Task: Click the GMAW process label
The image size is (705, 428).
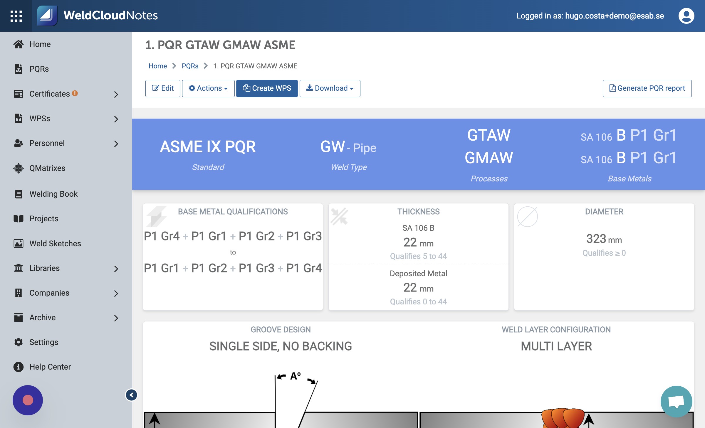Action: click(x=489, y=158)
